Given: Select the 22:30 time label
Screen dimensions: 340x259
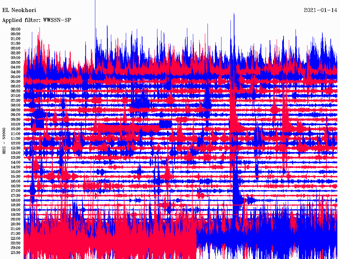Looking at the screenshot, I should coord(15,243).
